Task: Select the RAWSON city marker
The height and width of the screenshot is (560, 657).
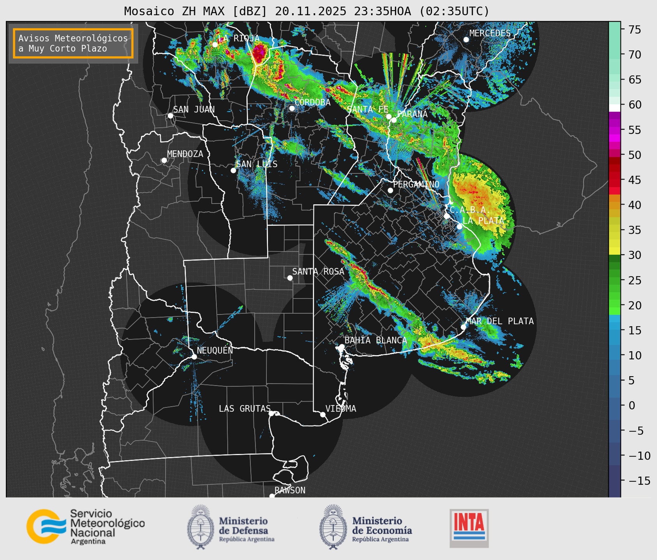Action: coord(272,496)
